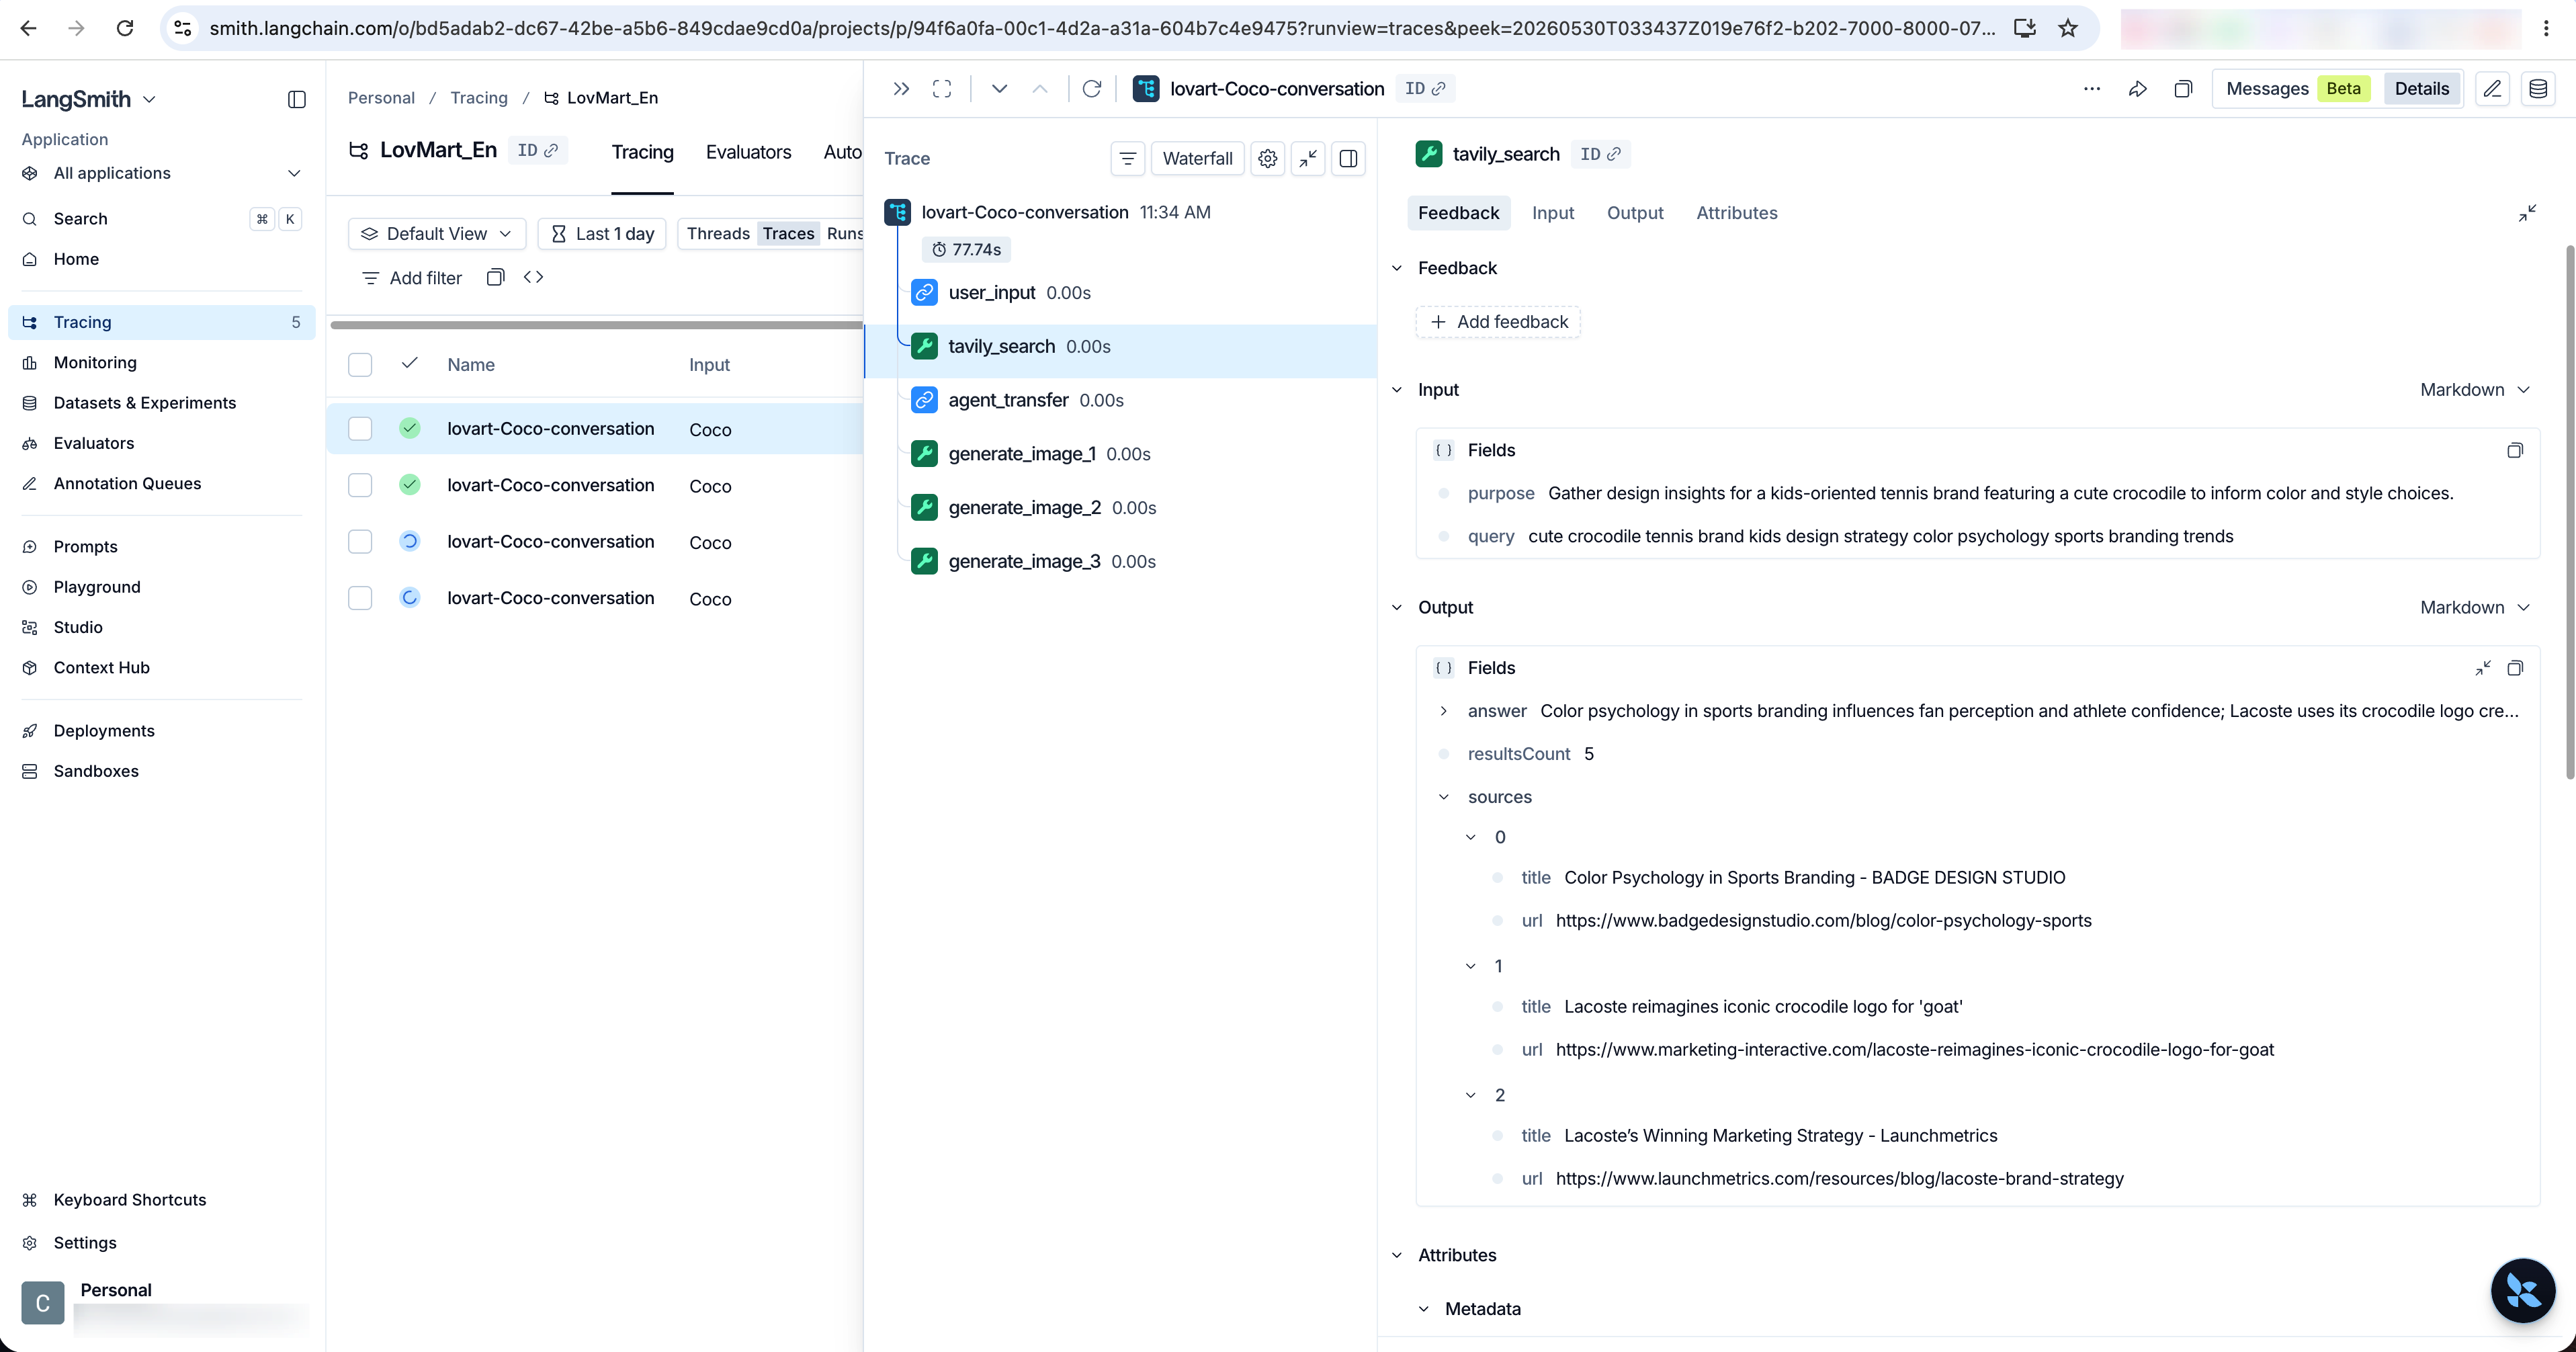Copy the tavily_search run ID
This screenshot has width=2576, height=1352.
pyautogui.click(x=1600, y=154)
